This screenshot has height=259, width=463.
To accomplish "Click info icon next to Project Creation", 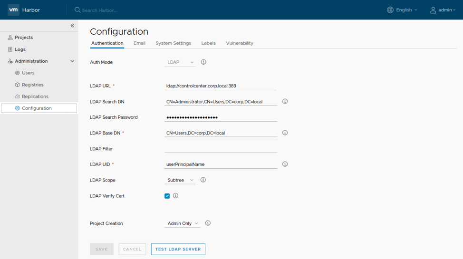I will [208, 223].
